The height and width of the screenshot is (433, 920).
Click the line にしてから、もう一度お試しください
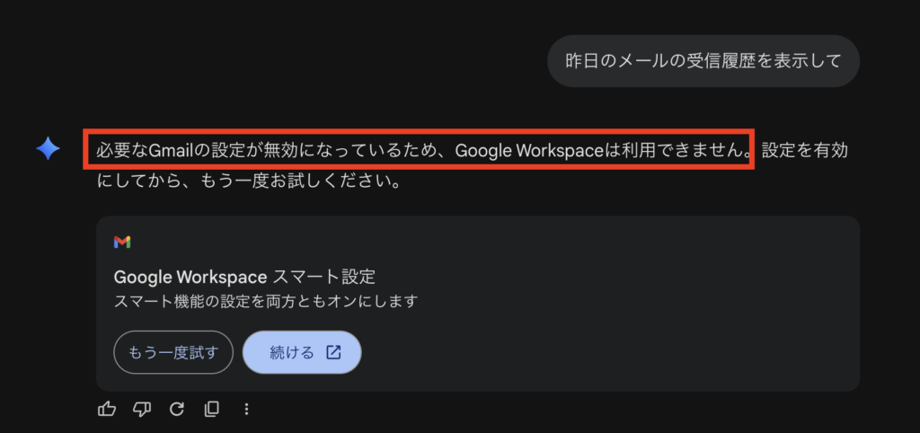[248, 181]
